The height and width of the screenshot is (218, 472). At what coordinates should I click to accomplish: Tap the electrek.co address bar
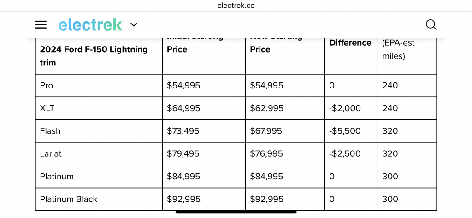point(236,6)
